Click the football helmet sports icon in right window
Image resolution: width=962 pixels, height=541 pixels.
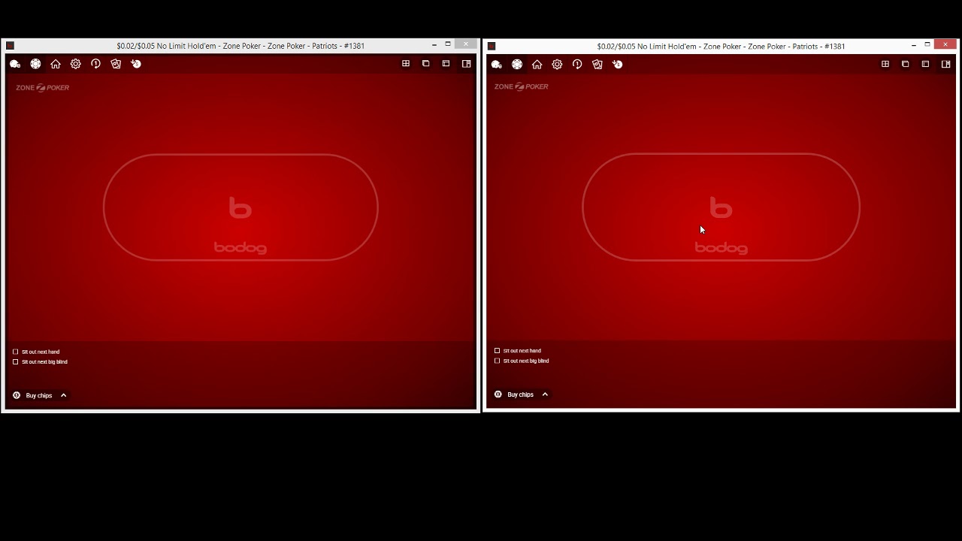click(497, 65)
